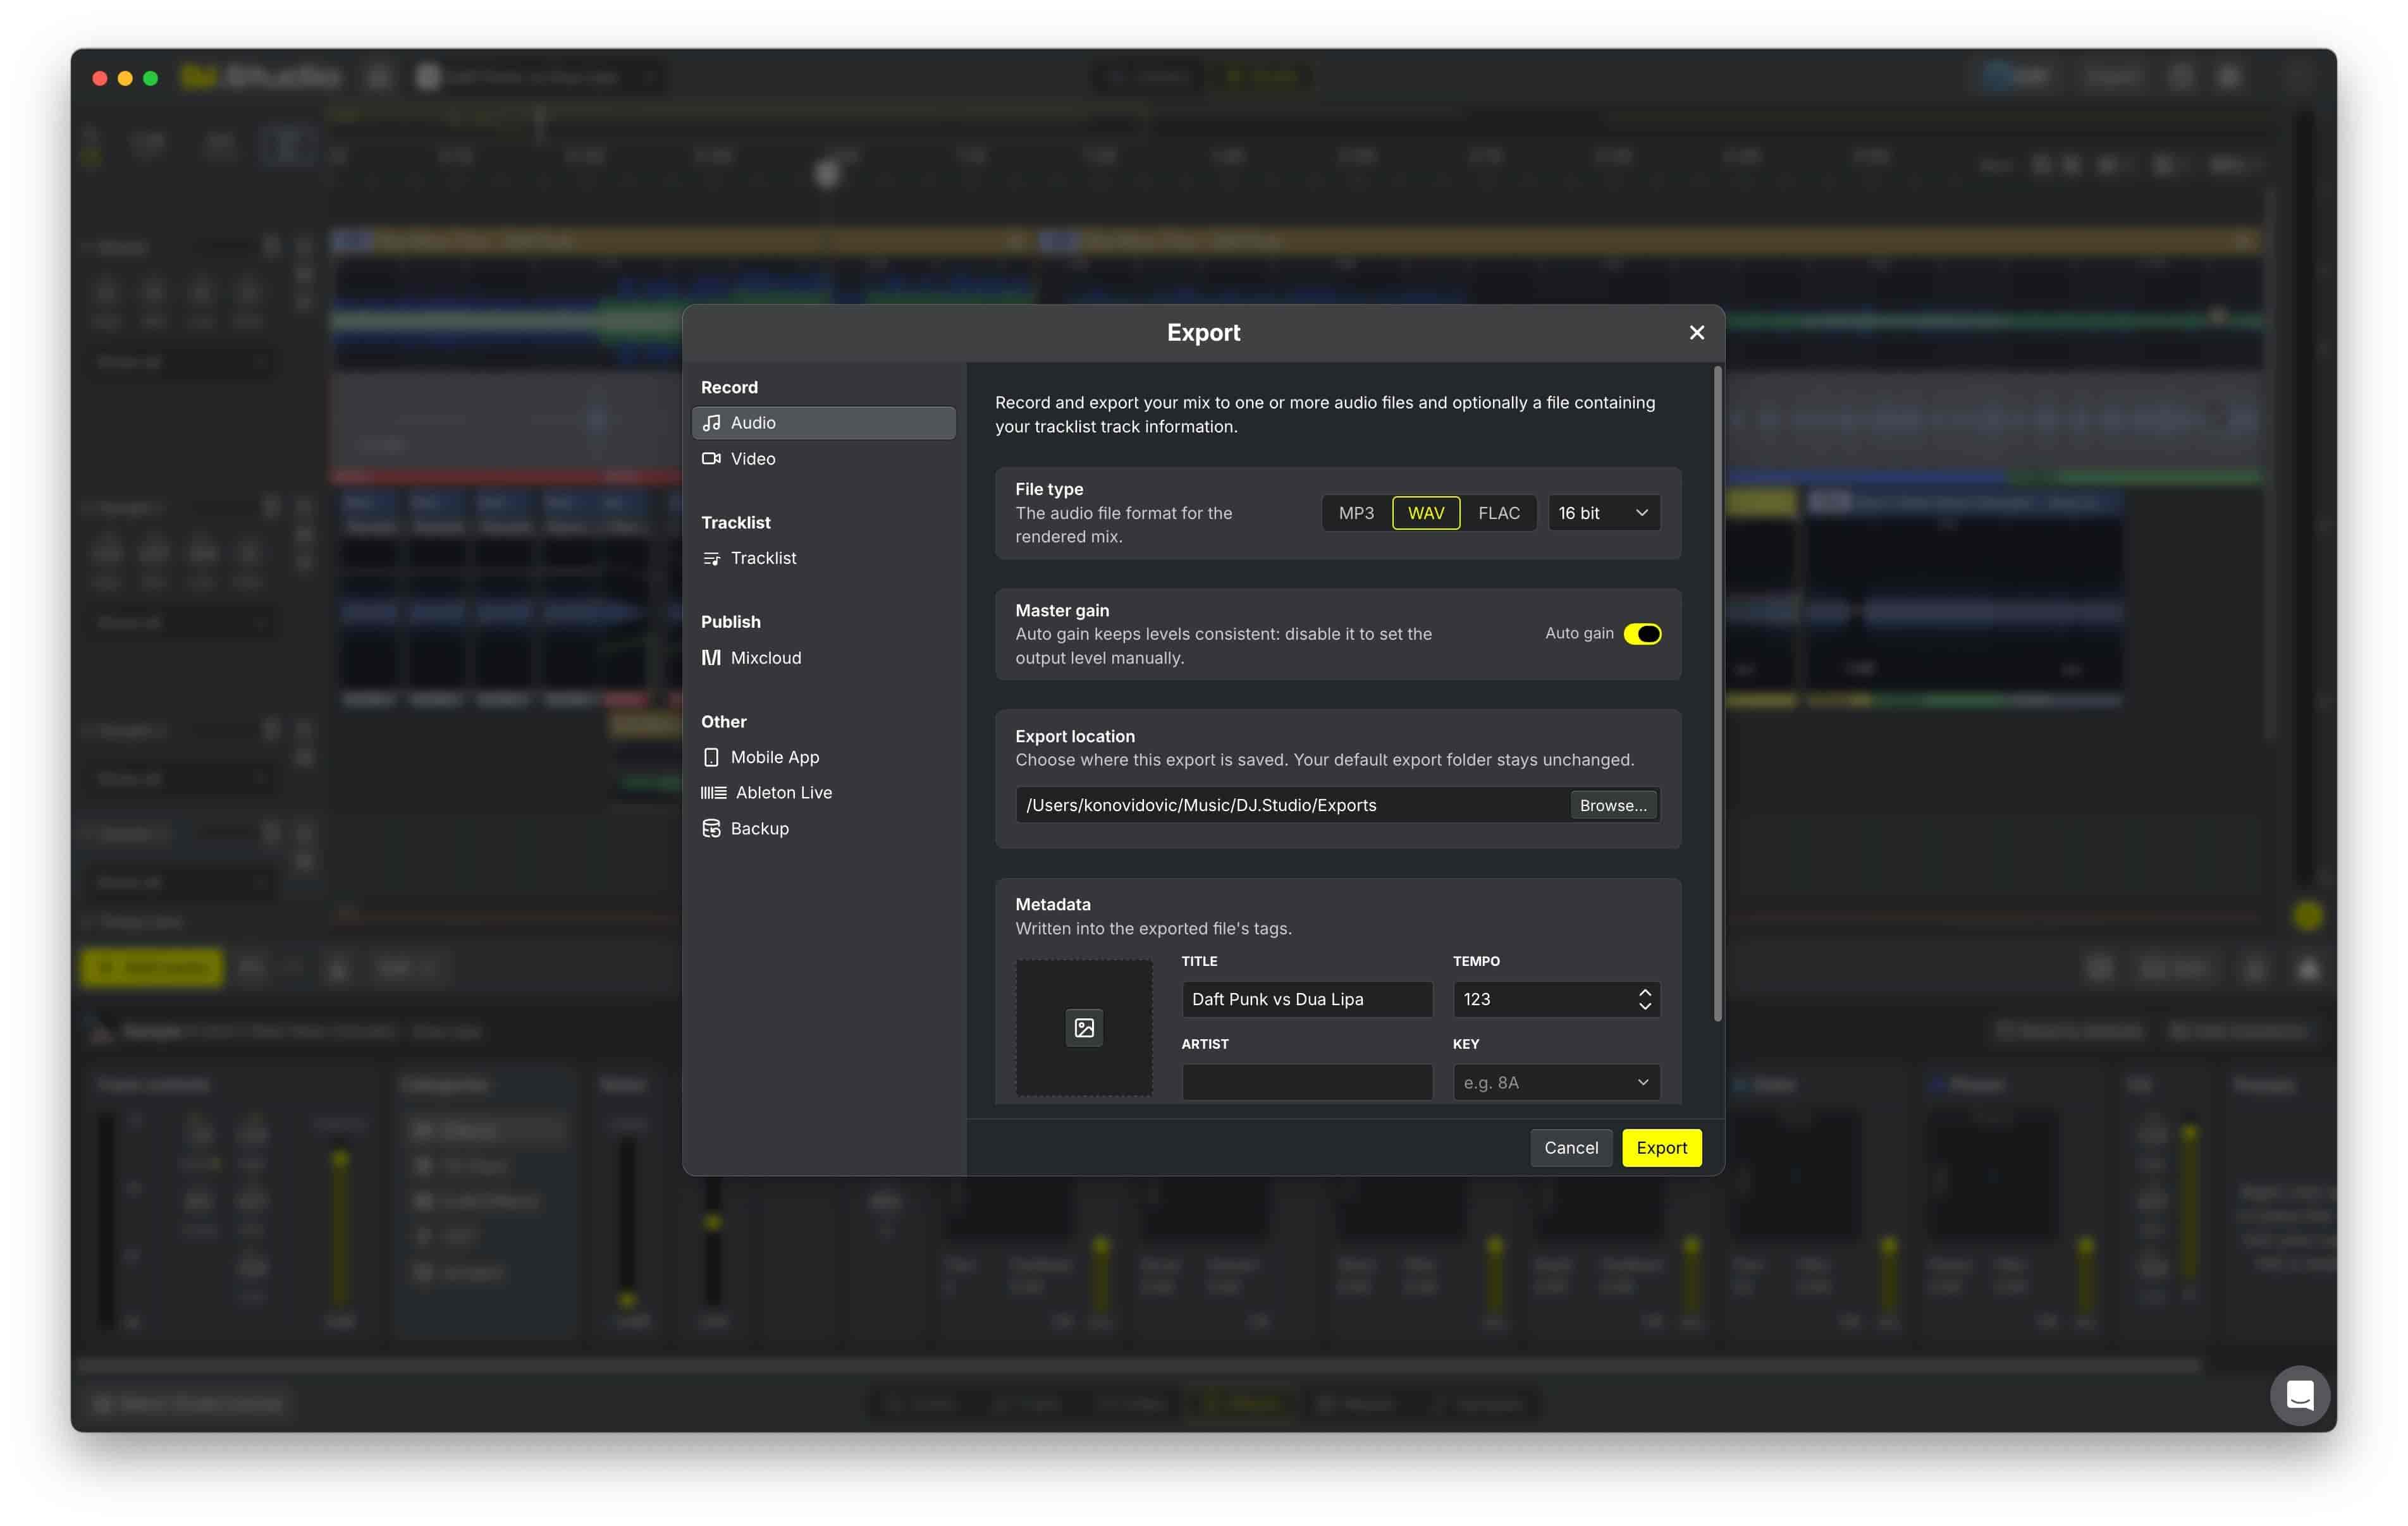Click the tracklist lines icon
The width and height of the screenshot is (2408, 1526).
[711, 558]
